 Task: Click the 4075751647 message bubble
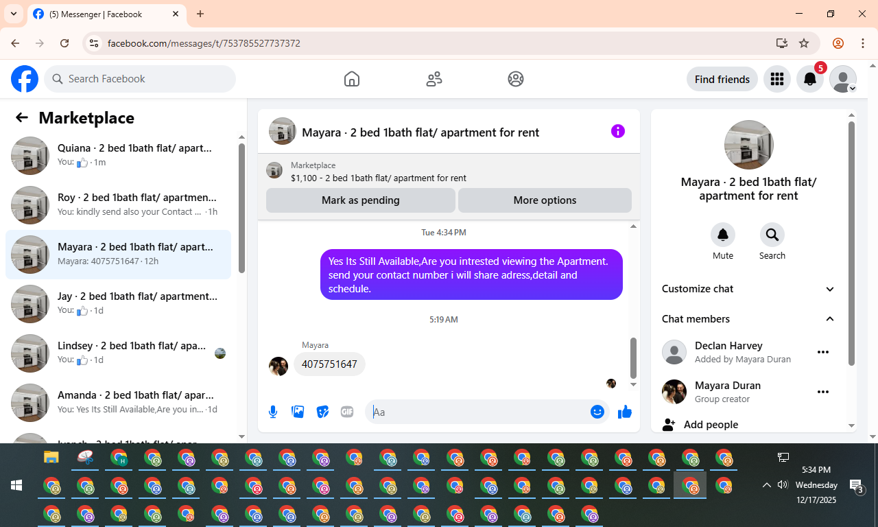(329, 364)
